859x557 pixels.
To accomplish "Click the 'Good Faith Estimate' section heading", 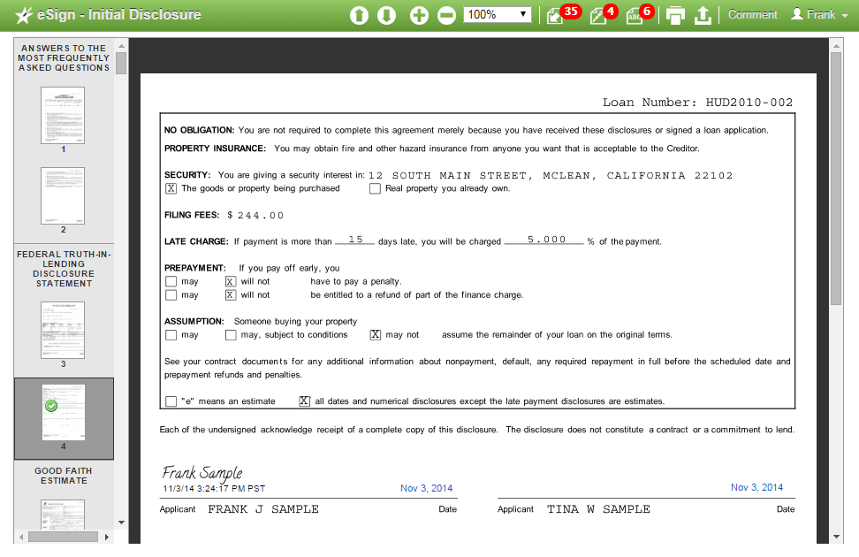I will [x=64, y=476].
